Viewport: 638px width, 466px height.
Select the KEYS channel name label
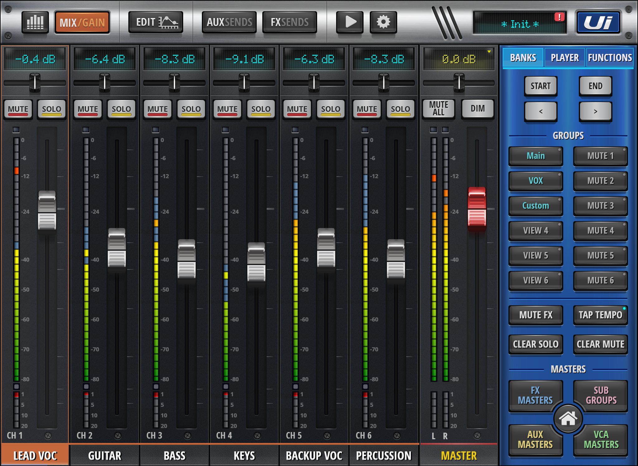click(244, 456)
